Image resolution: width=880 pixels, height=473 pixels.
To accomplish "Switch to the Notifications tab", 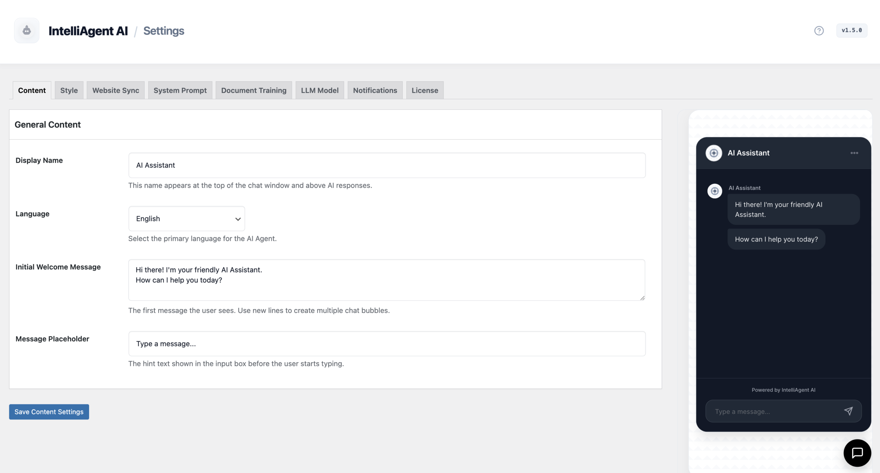I will coord(375,90).
